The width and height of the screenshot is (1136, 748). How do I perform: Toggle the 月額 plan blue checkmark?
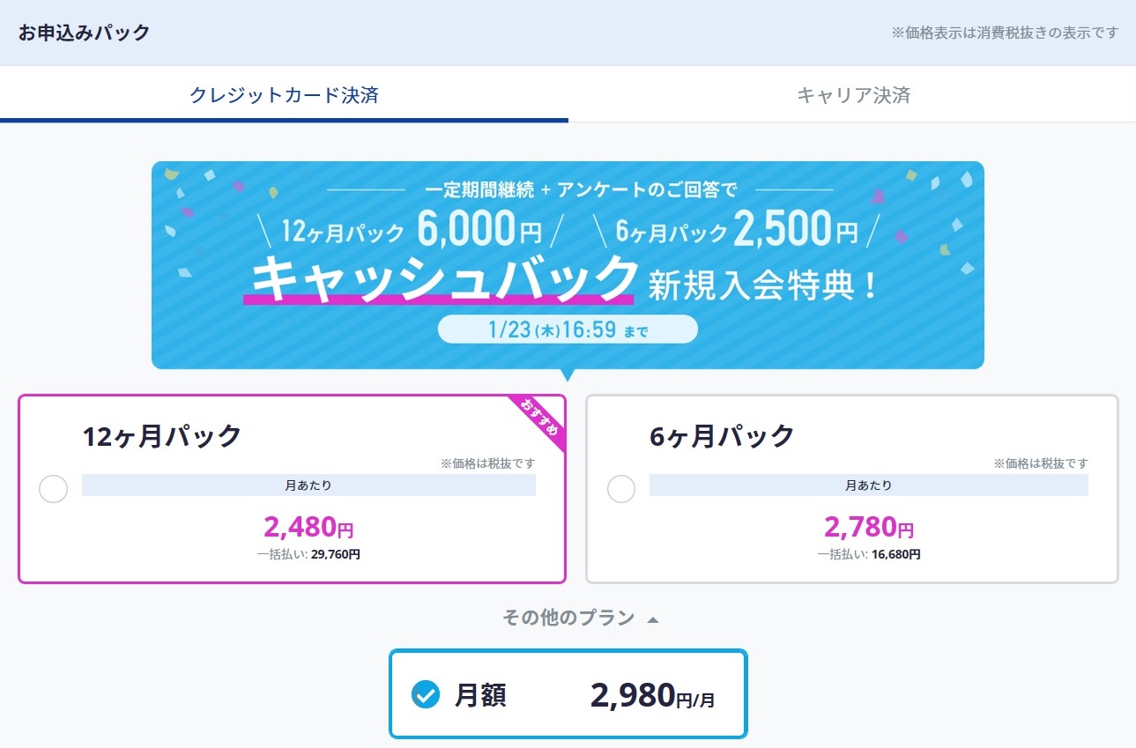pos(426,695)
